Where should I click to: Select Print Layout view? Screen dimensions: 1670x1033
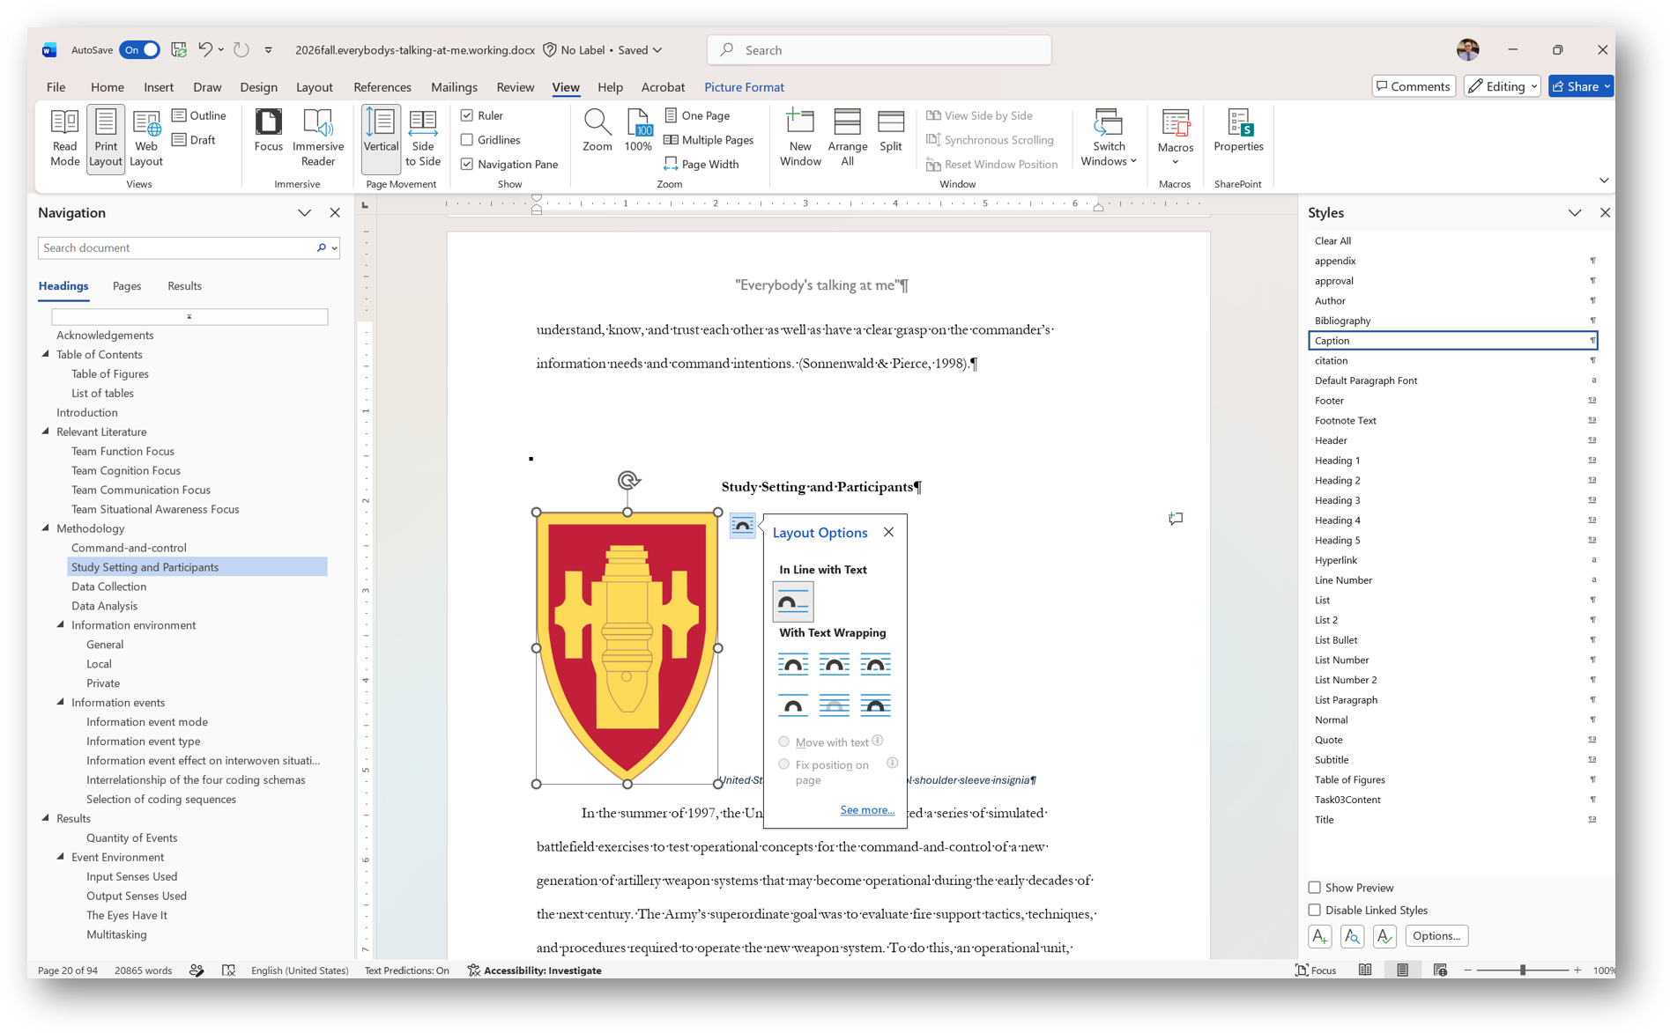tap(105, 137)
